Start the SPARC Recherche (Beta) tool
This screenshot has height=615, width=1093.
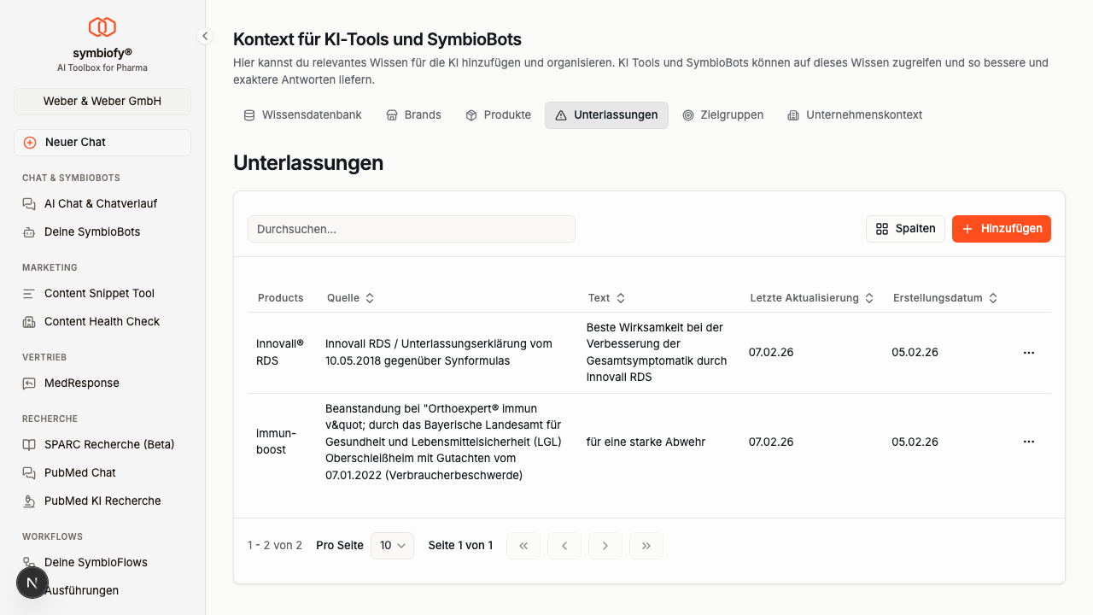pos(109,444)
